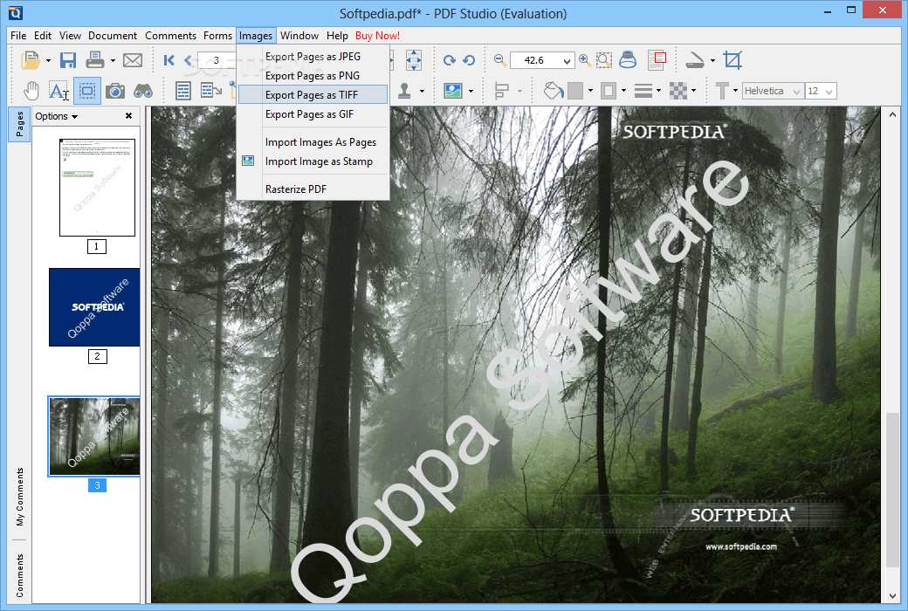Expand the rubber stamp dropdown arrow

423,92
